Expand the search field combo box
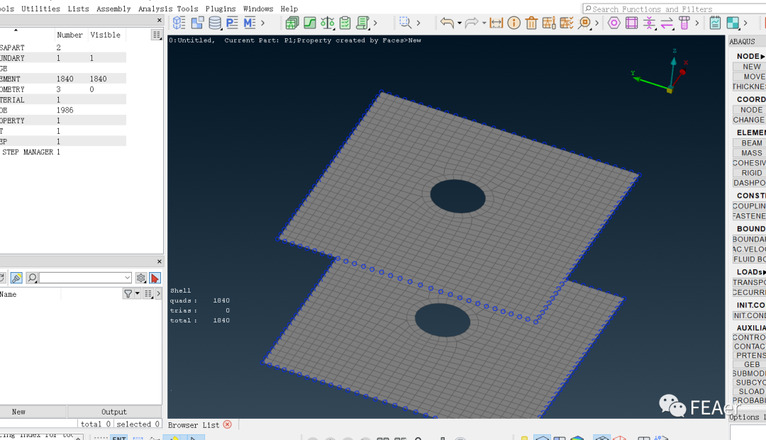 coord(127,278)
